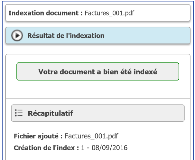Click blank space right of Résultat de l'indexation
Viewport: 195px width, 160px height.
tap(145, 35)
